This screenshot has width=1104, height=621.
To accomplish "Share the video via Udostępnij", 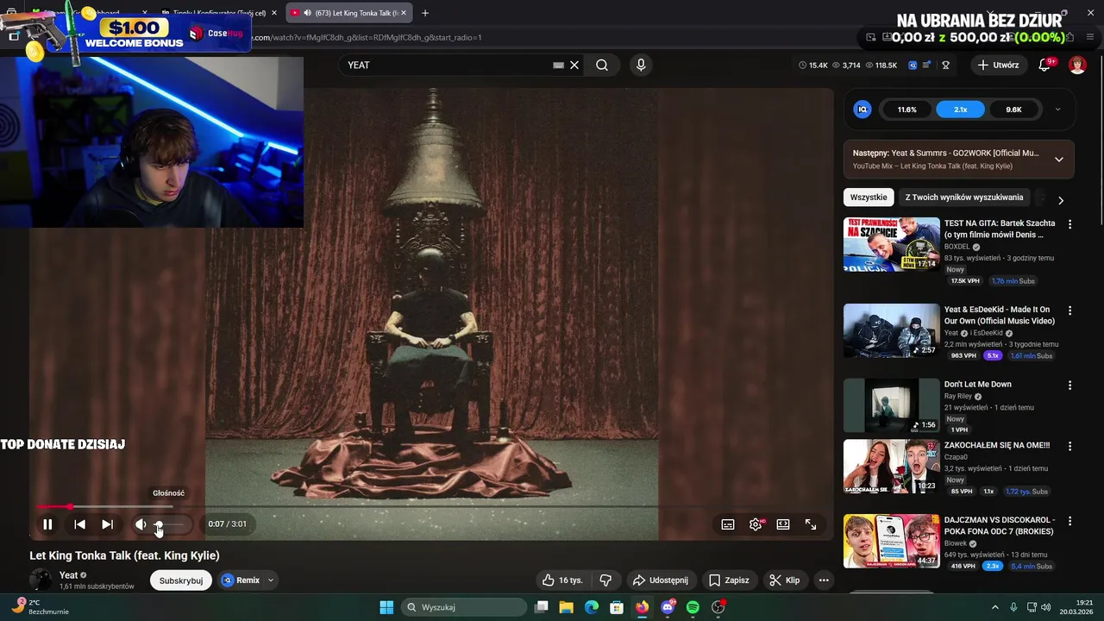I will [x=660, y=580].
